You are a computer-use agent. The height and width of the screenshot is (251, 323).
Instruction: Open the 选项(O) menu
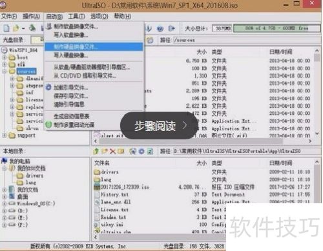click(x=99, y=16)
